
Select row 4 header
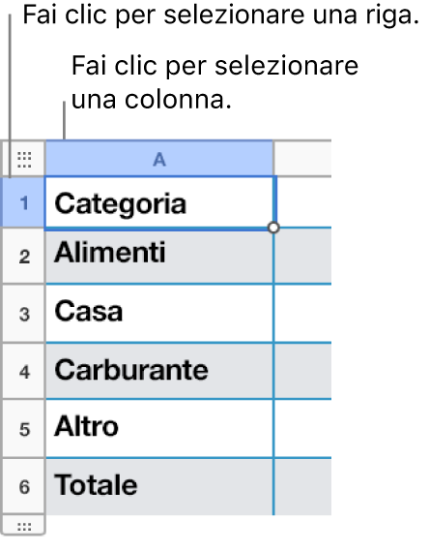coord(24,371)
